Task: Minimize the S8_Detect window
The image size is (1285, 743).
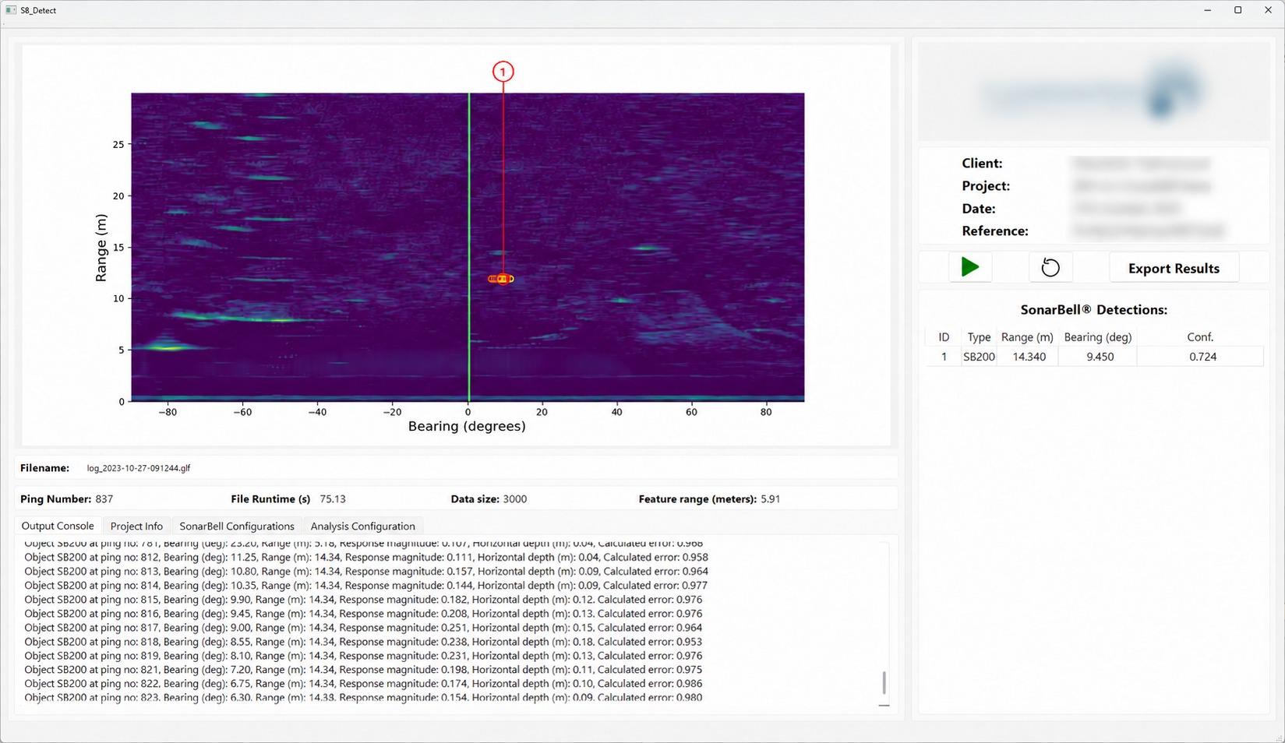Action: coord(1208,10)
